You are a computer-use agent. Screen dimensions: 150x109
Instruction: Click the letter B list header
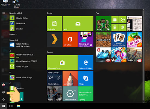(10, 72)
